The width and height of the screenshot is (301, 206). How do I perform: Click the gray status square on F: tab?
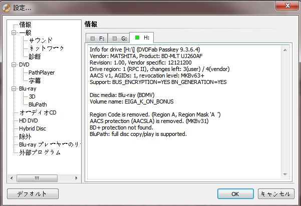click(x=93, y=38)
